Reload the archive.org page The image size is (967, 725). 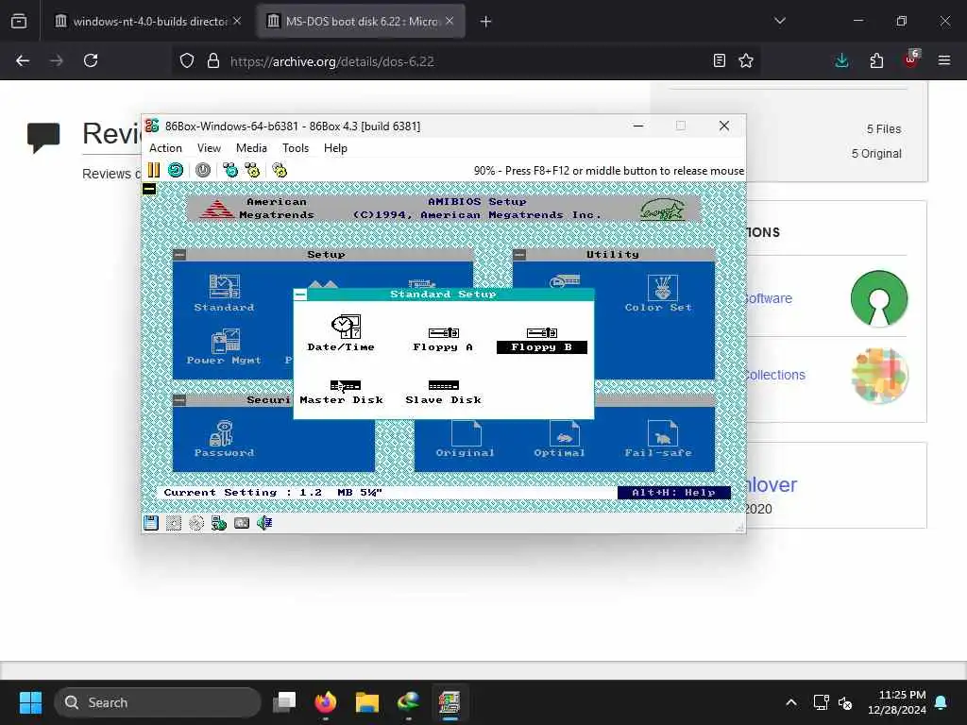91,60
